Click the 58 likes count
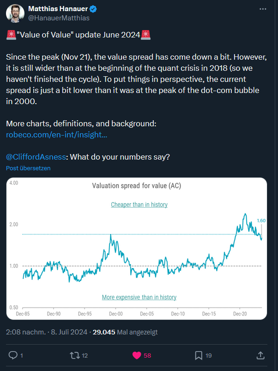This screenshot has height=371, width=278. [x=147, y=356]
